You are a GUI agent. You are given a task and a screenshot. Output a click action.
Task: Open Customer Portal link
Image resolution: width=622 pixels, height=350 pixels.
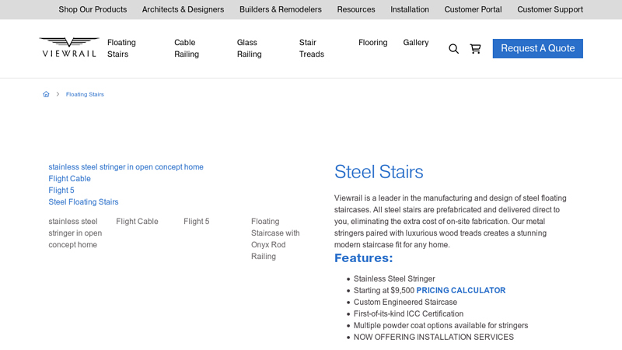pyautogui.click(x=473, y=9)
